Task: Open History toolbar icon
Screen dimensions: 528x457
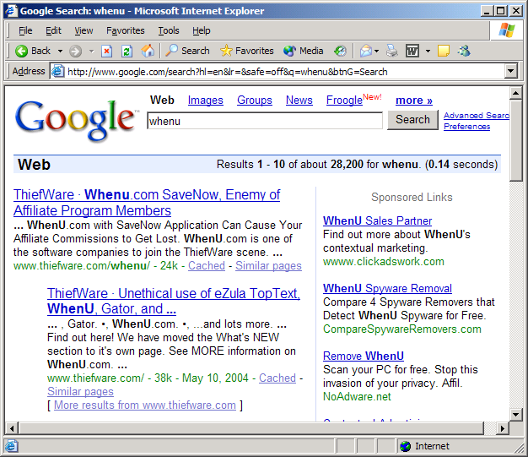Action: tap(340, 51)
